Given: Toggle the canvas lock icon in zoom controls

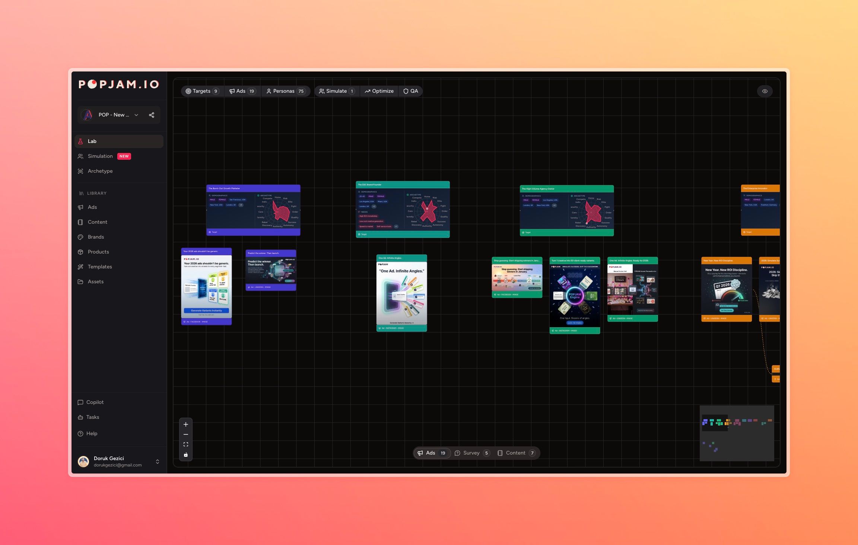Looking at the screenshot, I should [186, 455].
